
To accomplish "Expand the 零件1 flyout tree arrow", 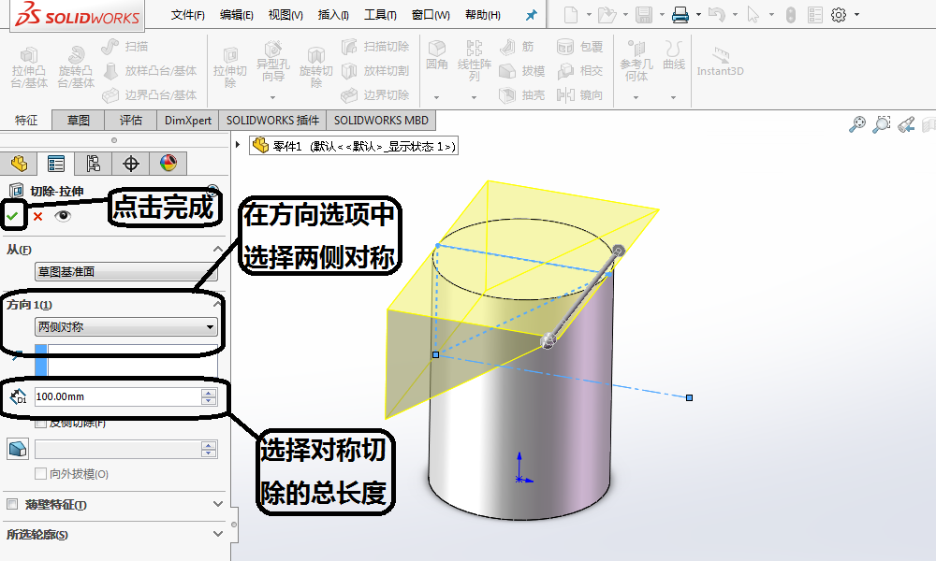I will (238, 145).
